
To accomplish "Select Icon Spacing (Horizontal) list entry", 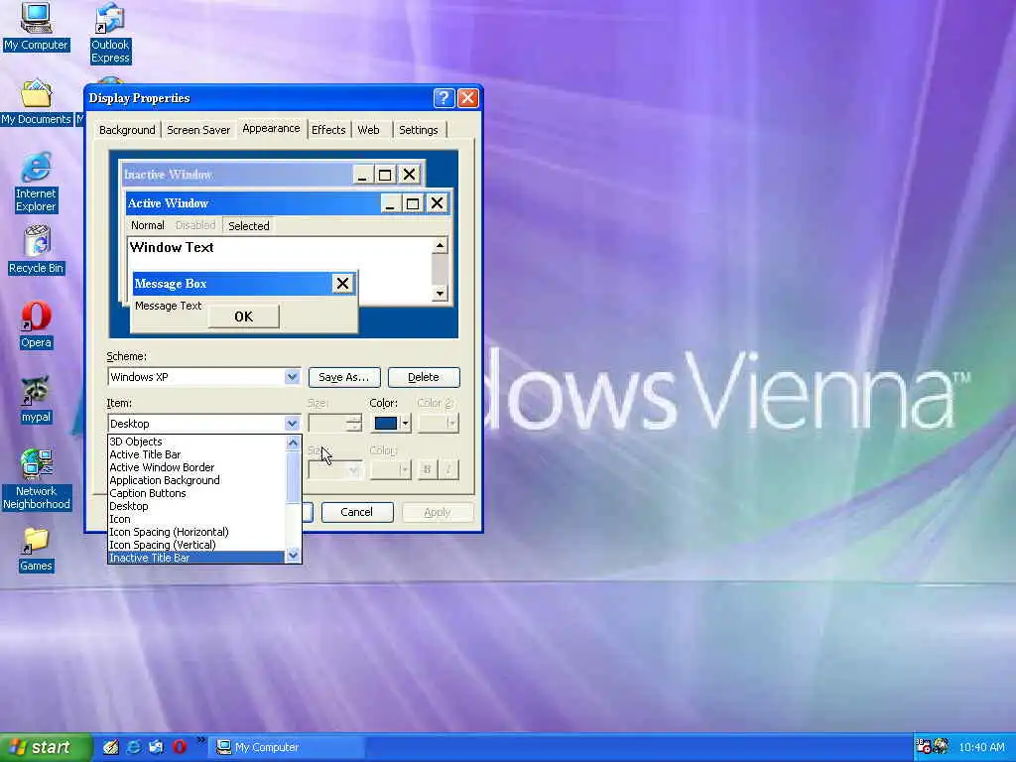I will [195, 532].
